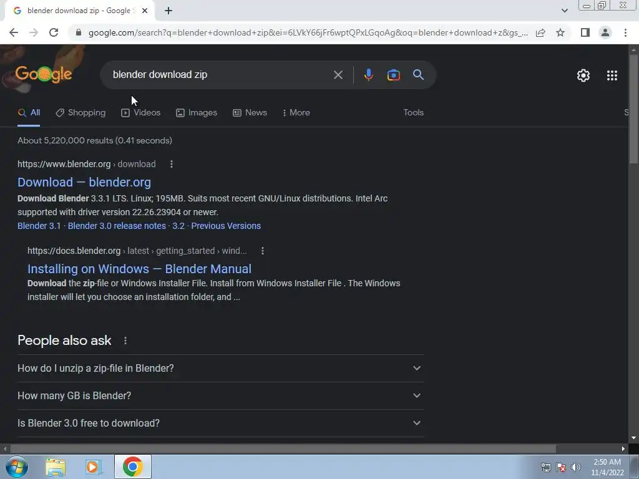Open the tab search dropdown arrow
The width and height of the screenshot is (639, 479).
(564, 11)
